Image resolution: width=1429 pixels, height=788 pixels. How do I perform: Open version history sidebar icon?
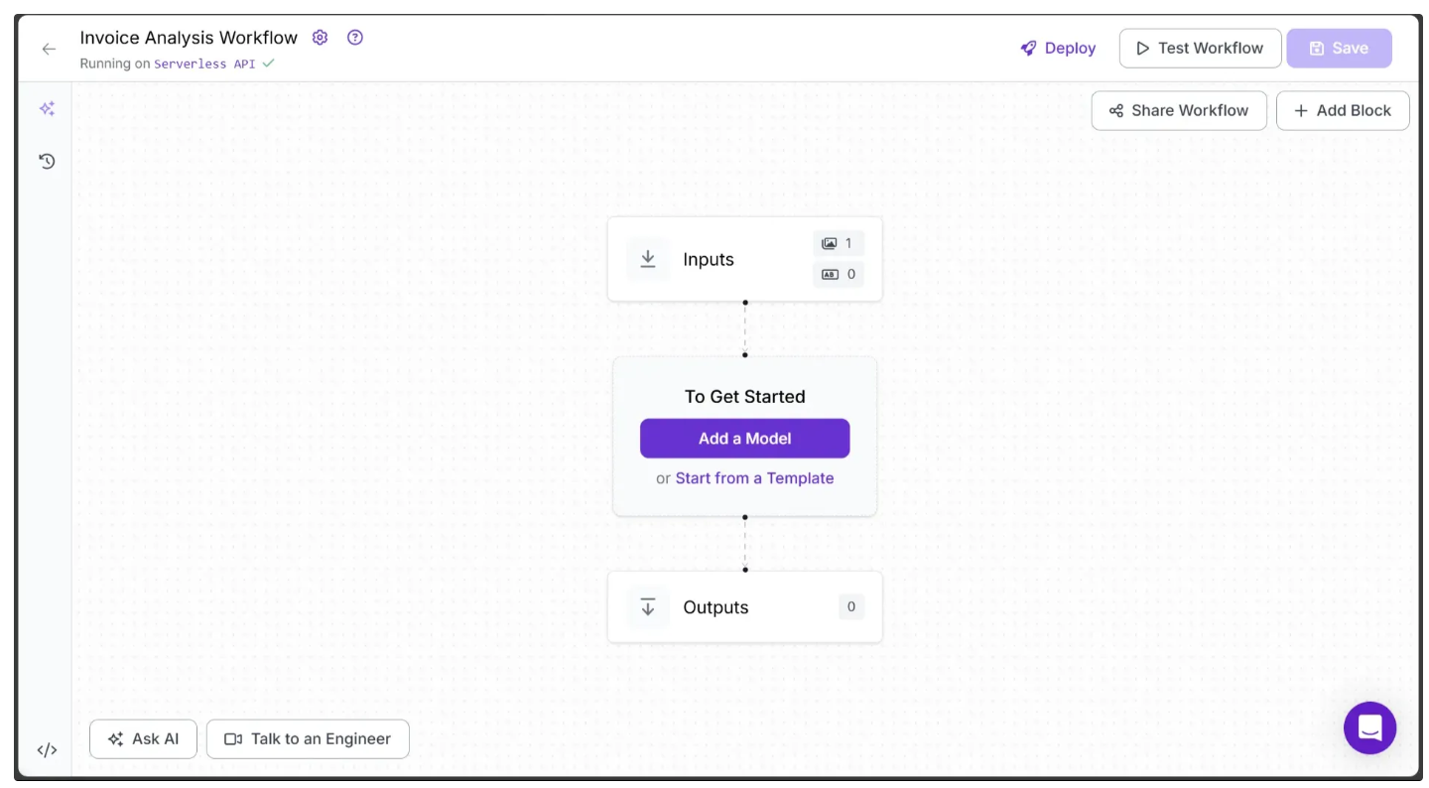point(47,161)
